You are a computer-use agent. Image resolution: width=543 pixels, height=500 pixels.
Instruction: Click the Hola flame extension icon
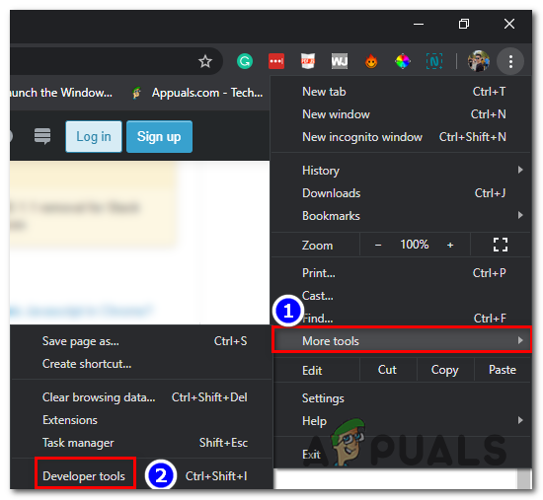pos(371,61)
